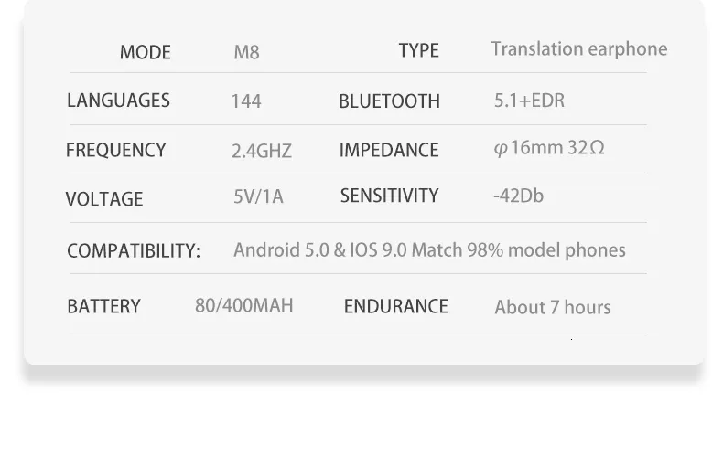The image size is (723, 455).
Task: Click the LANGUAGES label
Action: 118,101
